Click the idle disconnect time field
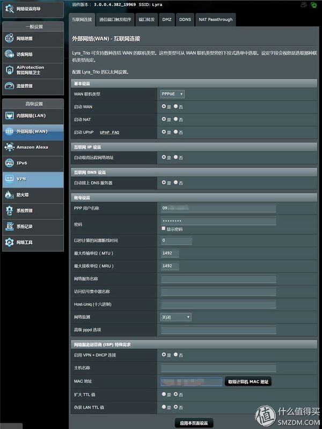 pyautogui.click(x=176, y=240)
